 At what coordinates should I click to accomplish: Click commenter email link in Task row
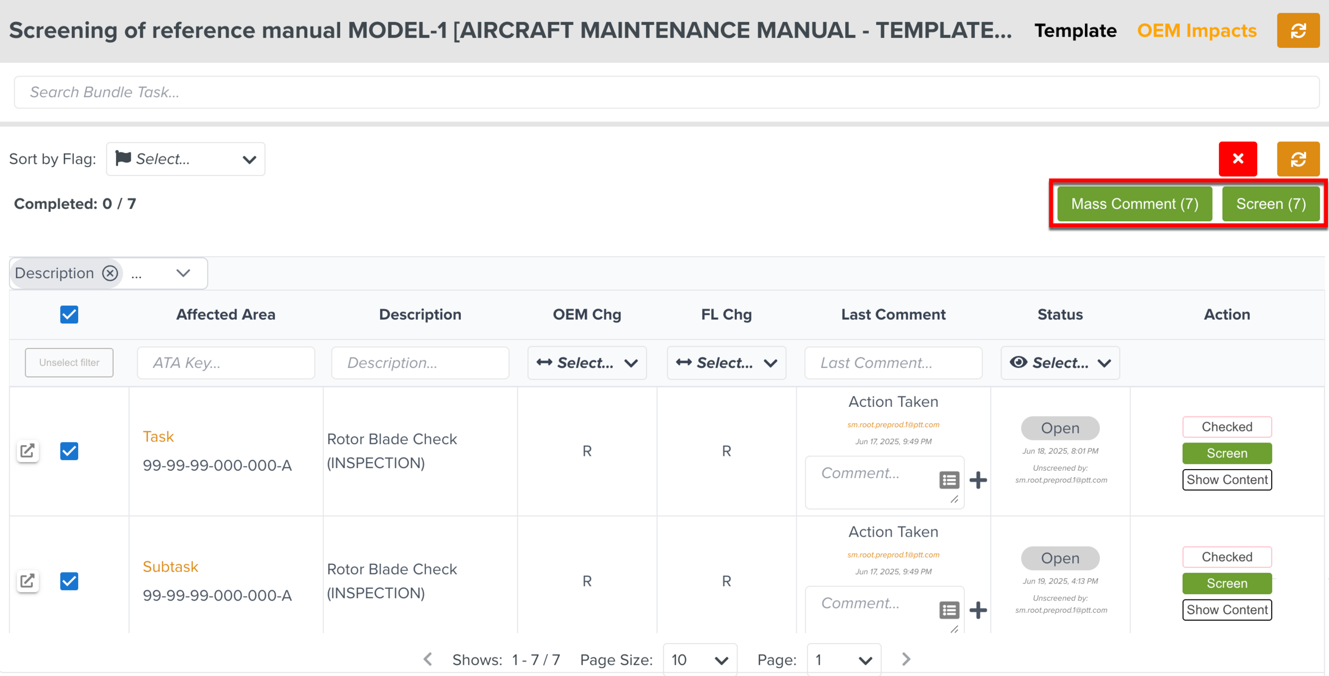coord(893,425)
